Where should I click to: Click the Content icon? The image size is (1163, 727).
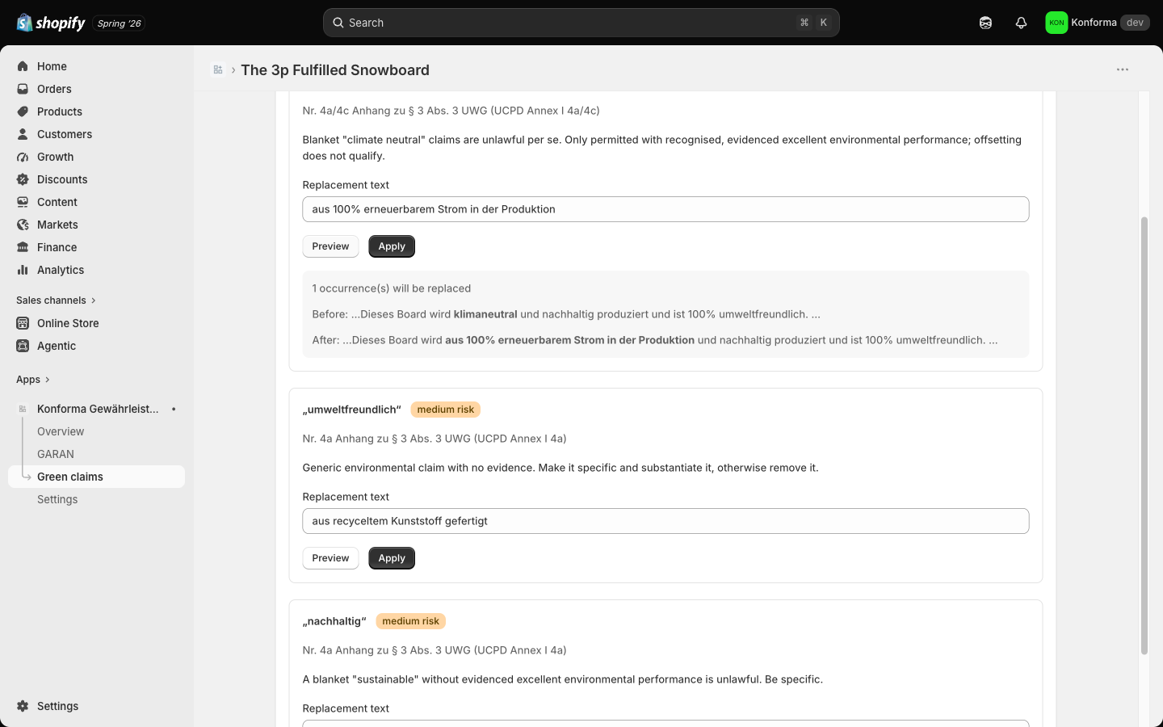tap(23, 202)
